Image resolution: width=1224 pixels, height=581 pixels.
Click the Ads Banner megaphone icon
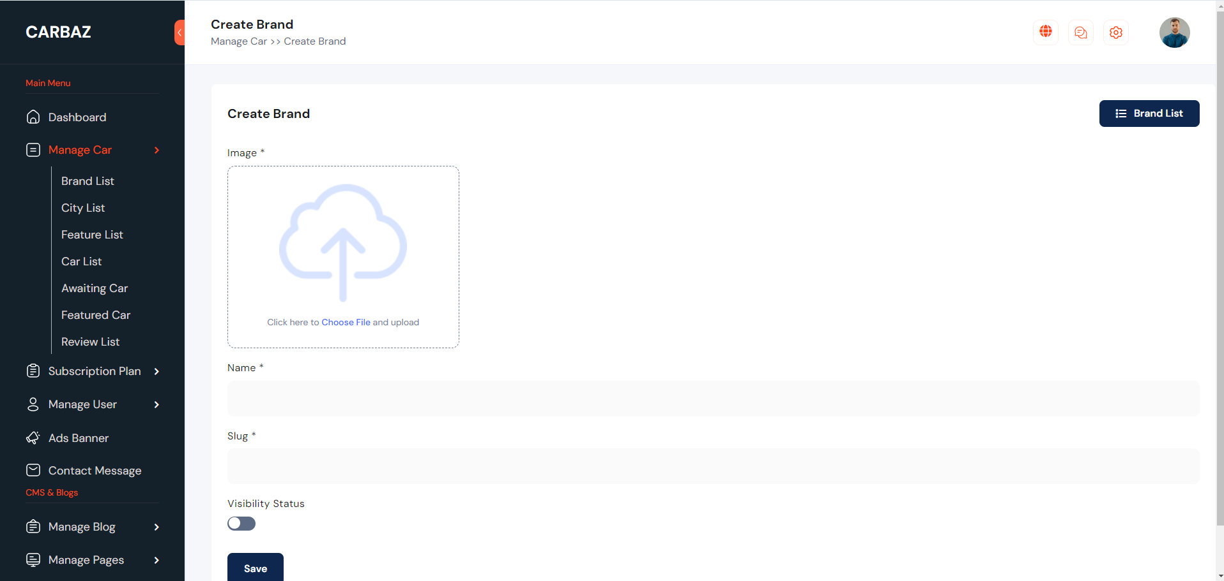pyautogui.click(x=33, y=438)
